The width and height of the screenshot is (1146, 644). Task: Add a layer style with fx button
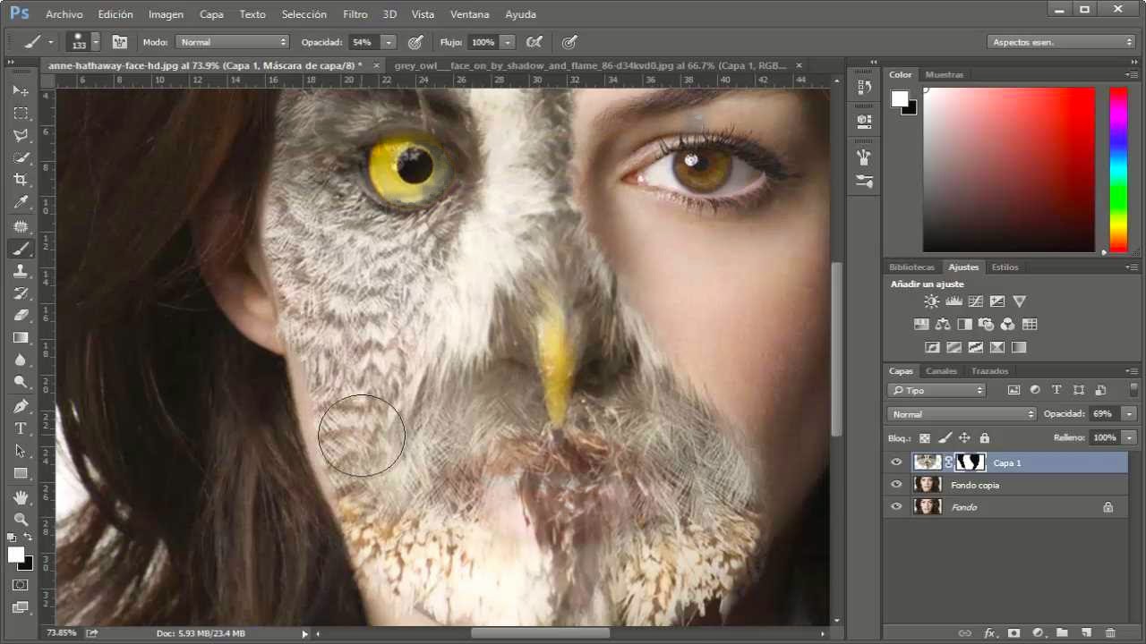pos(989,633)
